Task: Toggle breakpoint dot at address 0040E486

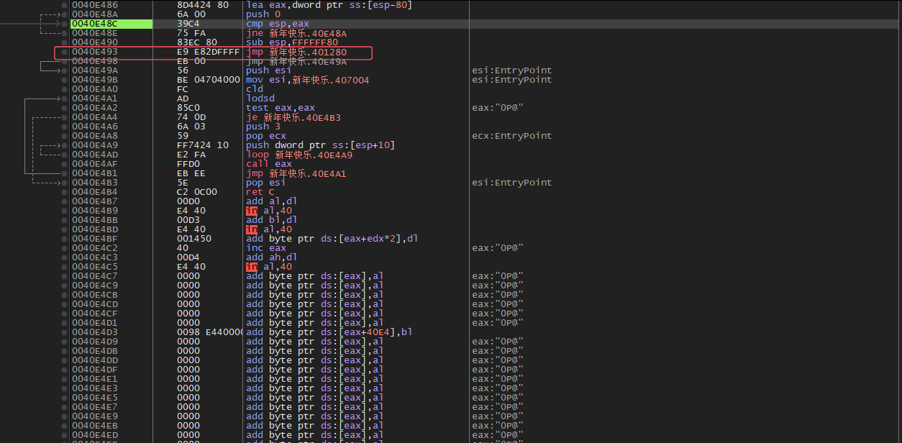Action: [x=65, y=5]
